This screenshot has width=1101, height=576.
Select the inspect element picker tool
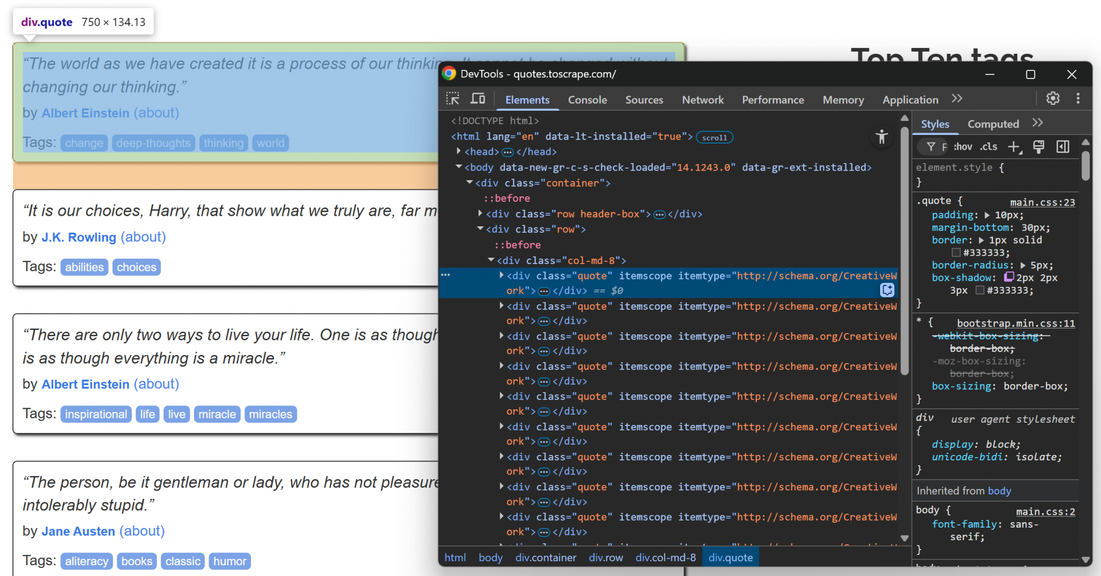[x=453, y=98]
